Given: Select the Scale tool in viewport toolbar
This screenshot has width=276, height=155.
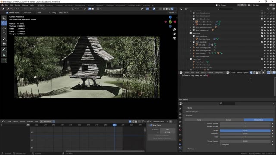Looking at the screenshot, I should (x=4, y=39).
